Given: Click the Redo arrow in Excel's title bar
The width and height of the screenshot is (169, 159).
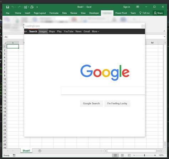Looking at the screenshot, I should tap(19, 7).
